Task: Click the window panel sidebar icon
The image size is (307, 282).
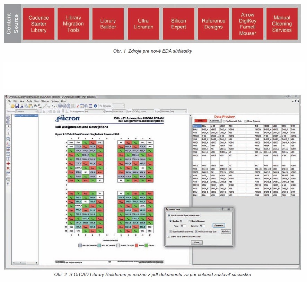Action: click(x=8, y=174)
